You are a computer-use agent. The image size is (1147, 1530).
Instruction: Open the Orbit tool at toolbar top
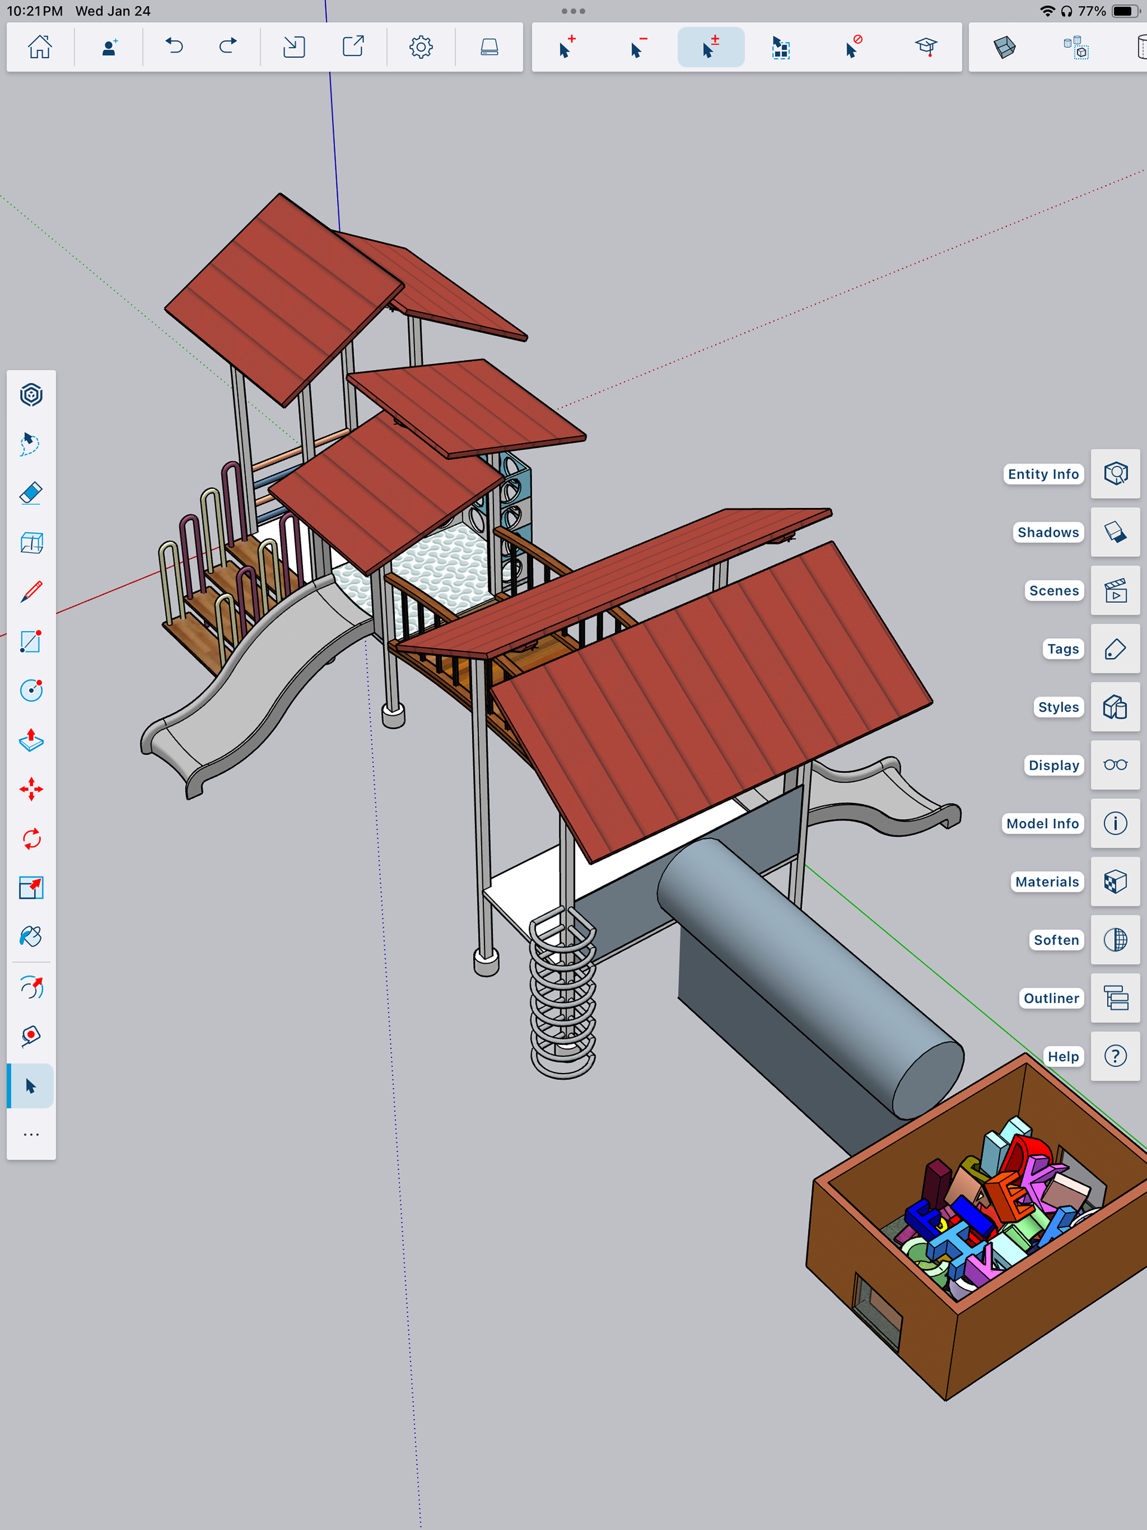pos(31,395)
